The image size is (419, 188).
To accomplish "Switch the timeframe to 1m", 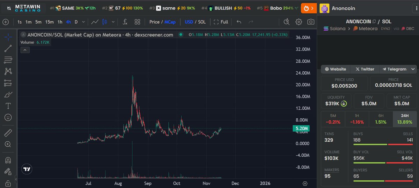I will (29, 22).
